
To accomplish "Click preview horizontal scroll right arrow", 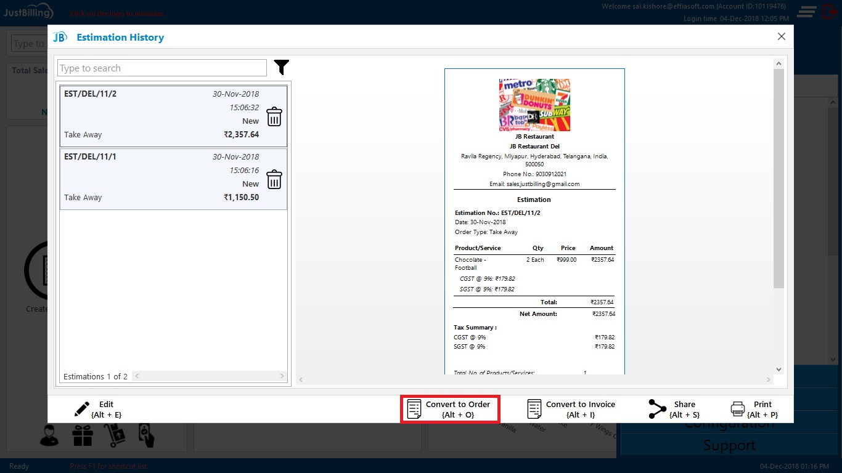I will (x=769, y=380).
